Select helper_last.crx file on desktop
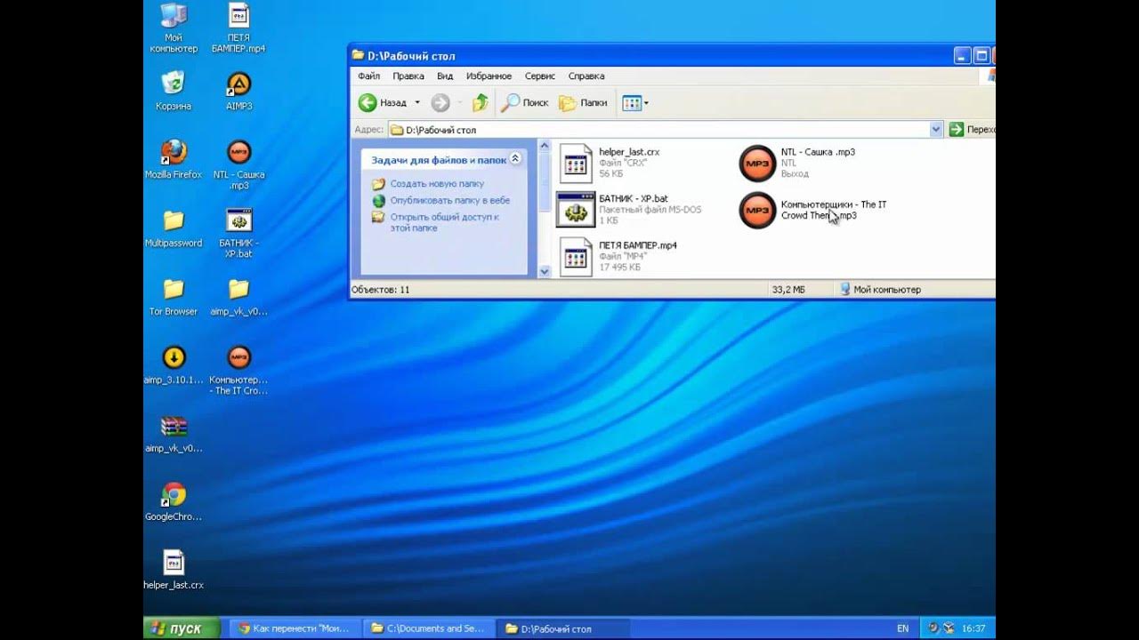This screenshot has height=640, width=1139. click(x=174, y=571)
